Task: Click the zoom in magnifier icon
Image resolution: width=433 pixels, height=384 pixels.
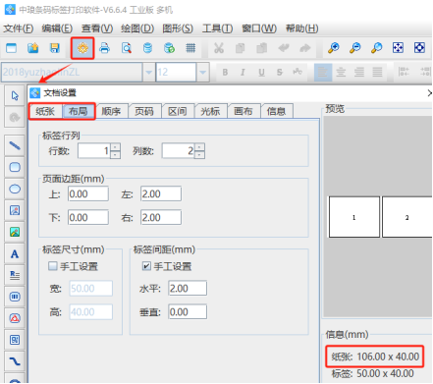Action: (x=334, y=48)
